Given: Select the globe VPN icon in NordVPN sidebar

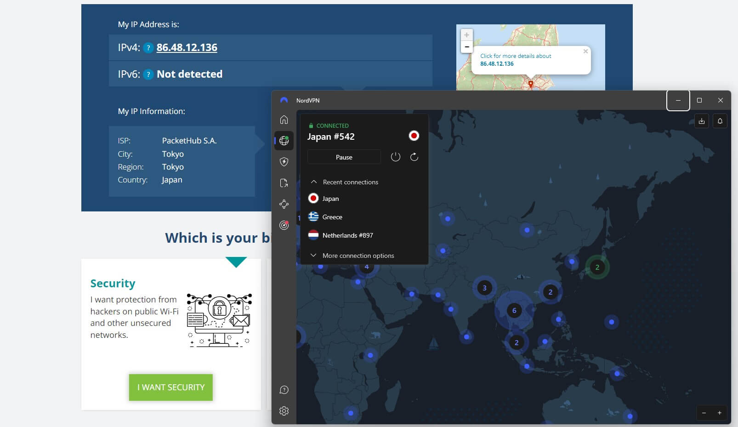Looking at the screenshot, I should [x=284, y=141].
